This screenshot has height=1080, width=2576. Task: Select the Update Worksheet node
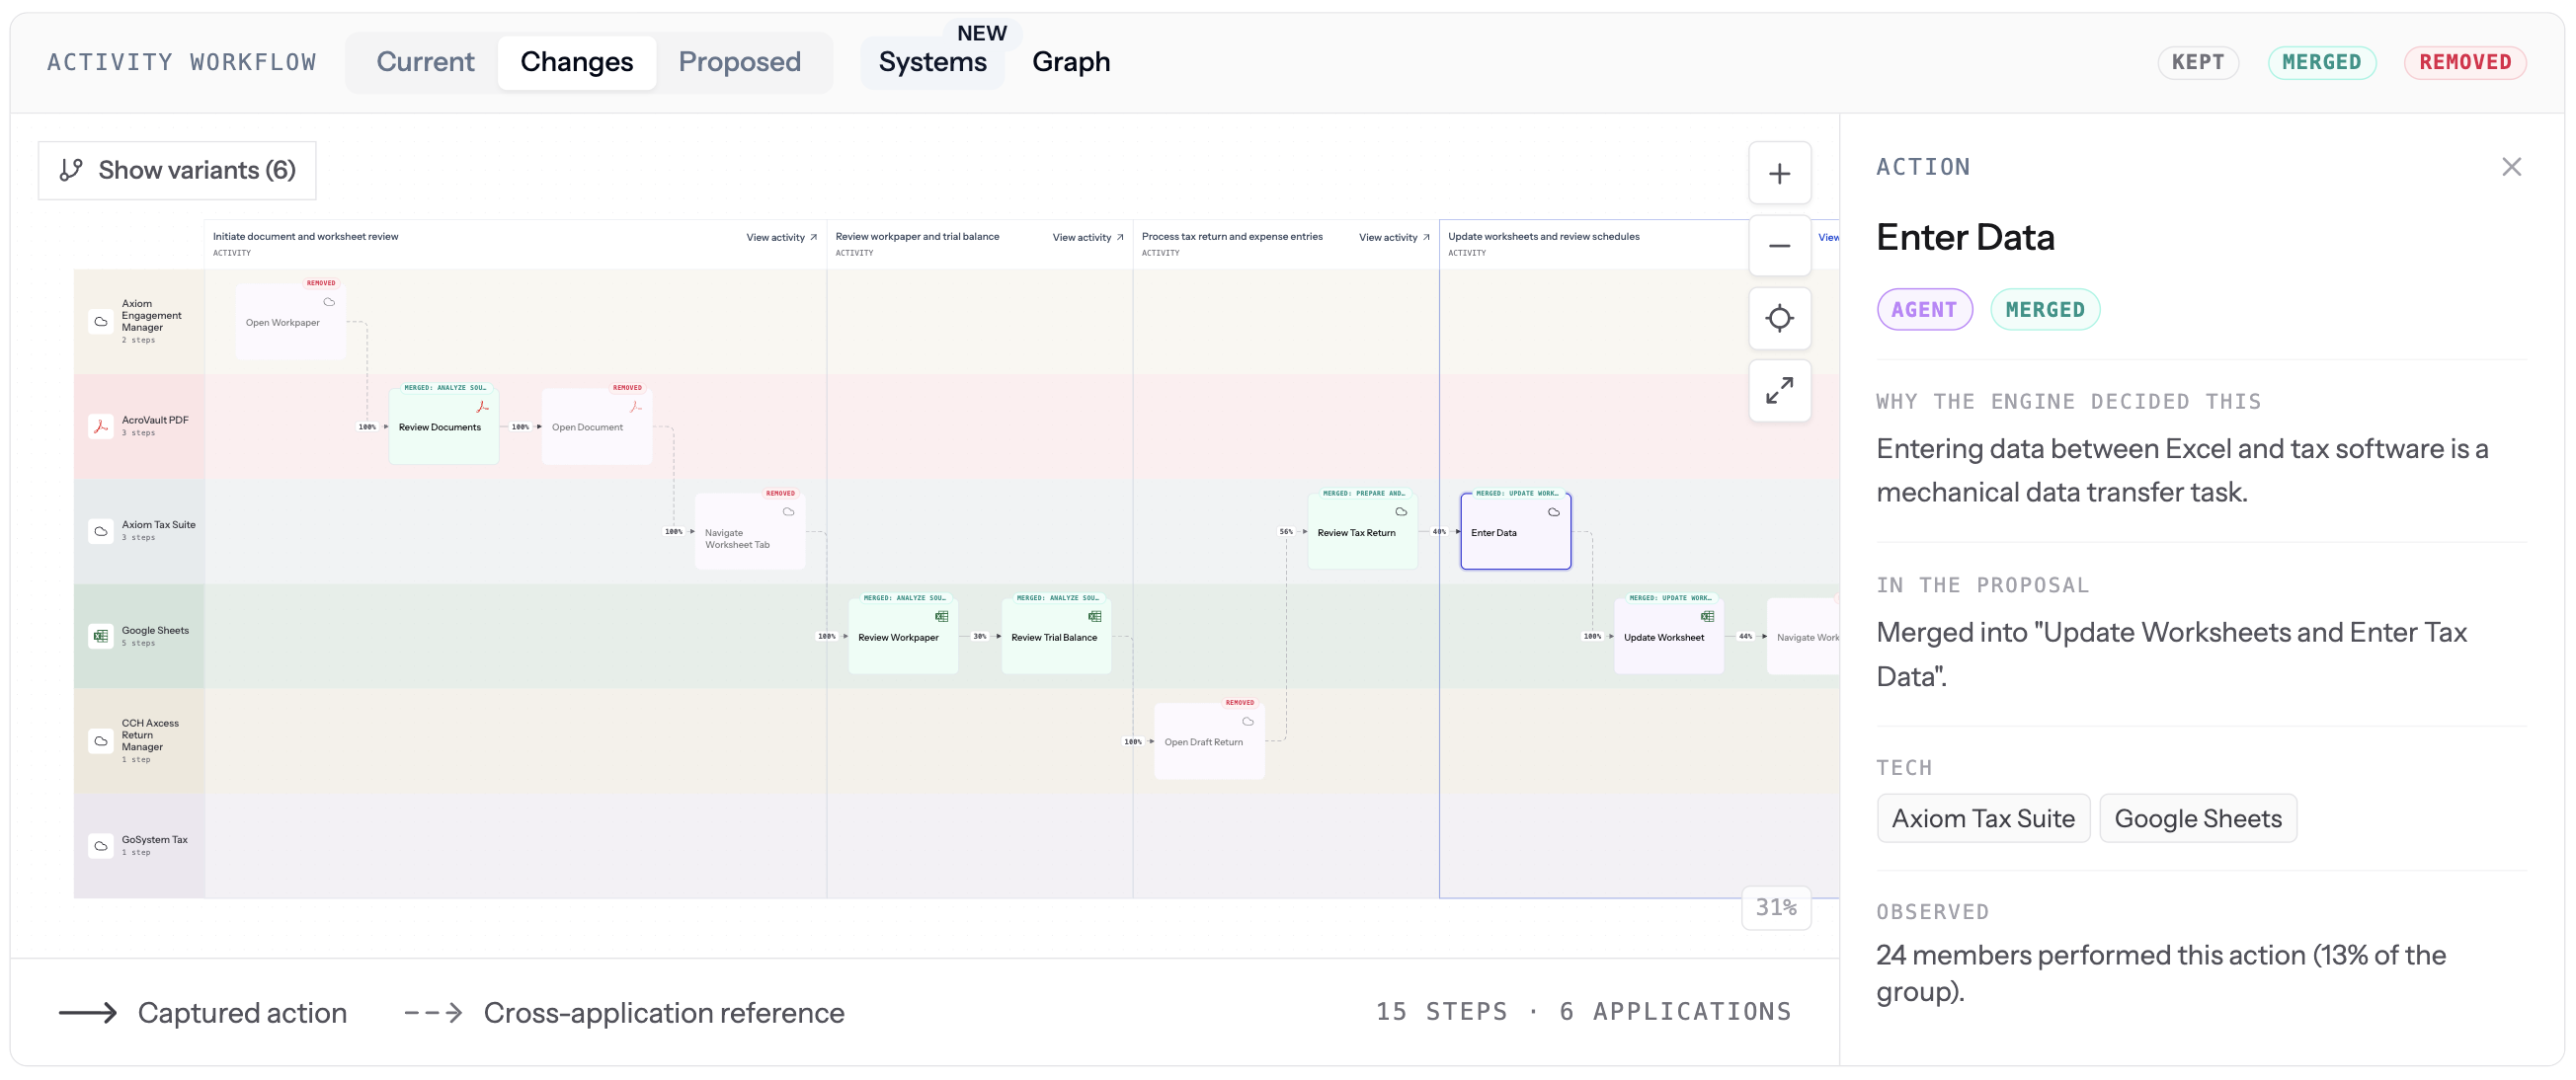[x=1667, y=637]
